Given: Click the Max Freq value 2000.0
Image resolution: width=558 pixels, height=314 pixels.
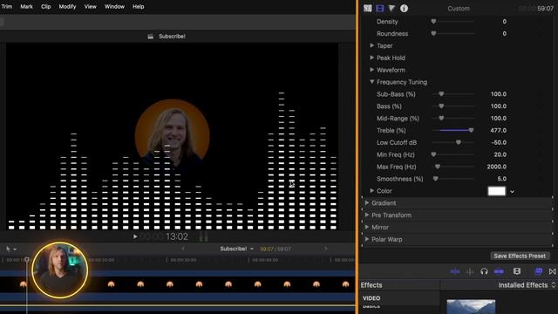Looking at the screenshot, I should point(497,167).
